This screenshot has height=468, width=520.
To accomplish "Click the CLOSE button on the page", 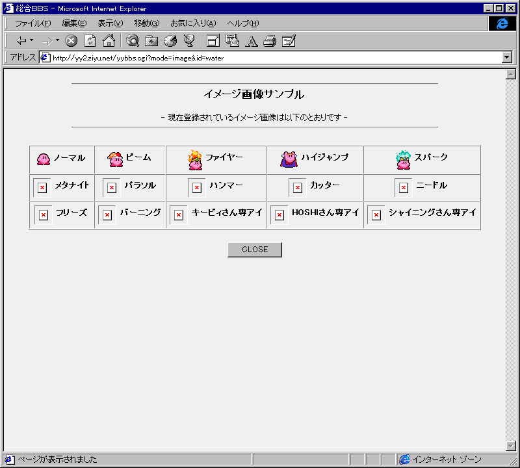I will point(255,250).
